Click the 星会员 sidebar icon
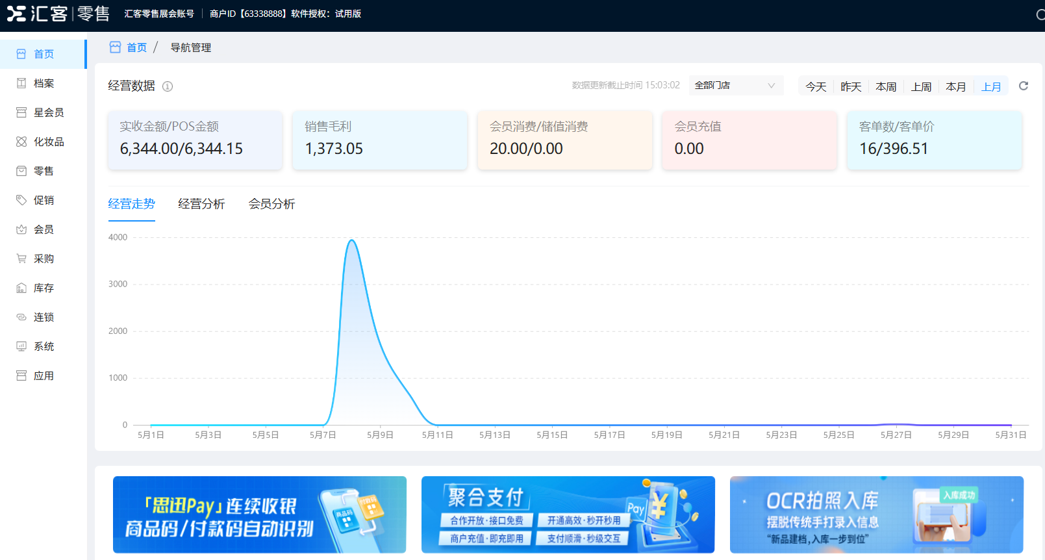 pyautogui.click(x=21, y=112)
